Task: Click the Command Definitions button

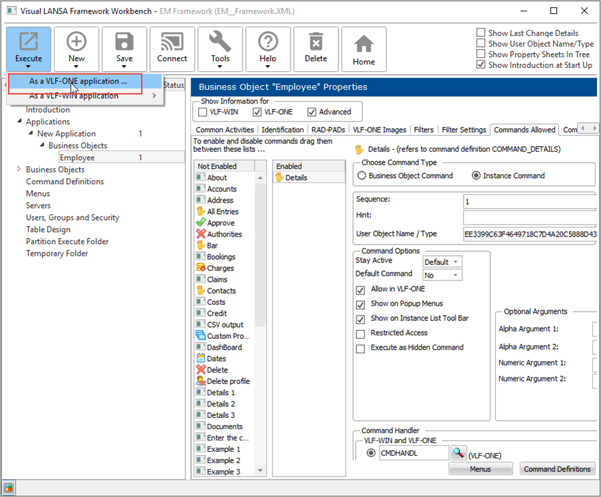Action: (x=557, y=469)
